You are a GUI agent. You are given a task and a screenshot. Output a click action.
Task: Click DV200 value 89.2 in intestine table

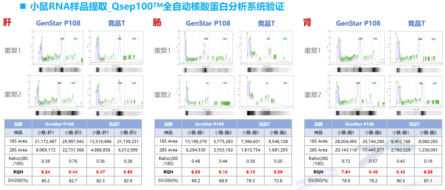[x=196, y=180]
